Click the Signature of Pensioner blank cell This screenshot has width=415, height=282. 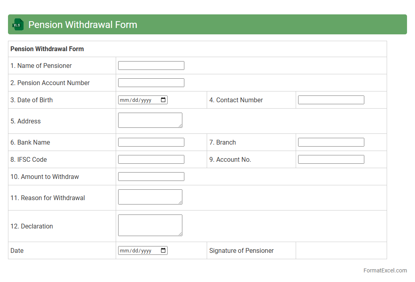pos(341,250)
